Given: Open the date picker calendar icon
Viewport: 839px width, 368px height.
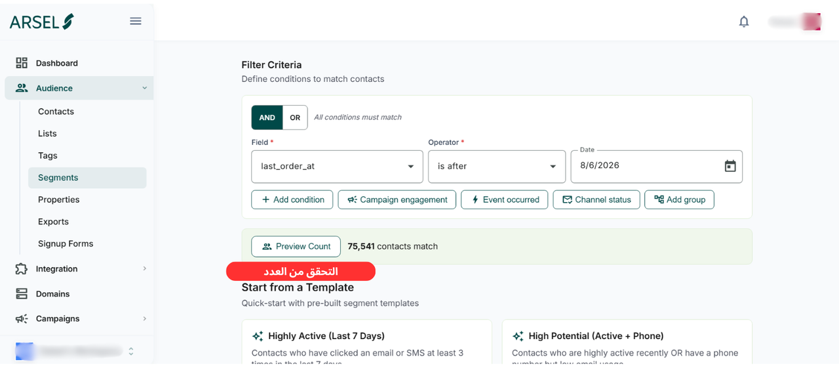Looking at the screenshot, I should tap(730, 166).
